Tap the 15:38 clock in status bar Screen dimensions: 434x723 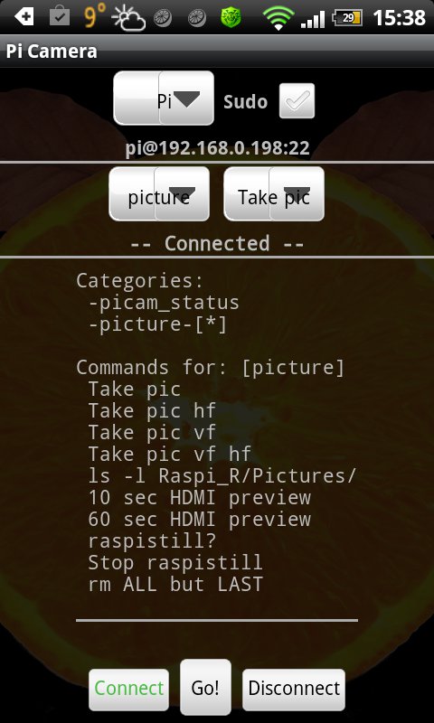coord(399,18)
